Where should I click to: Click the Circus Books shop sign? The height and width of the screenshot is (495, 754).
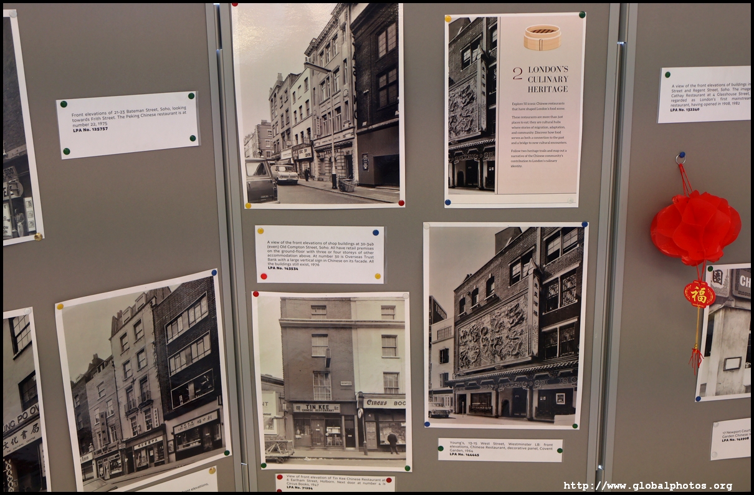click(383, 403)
